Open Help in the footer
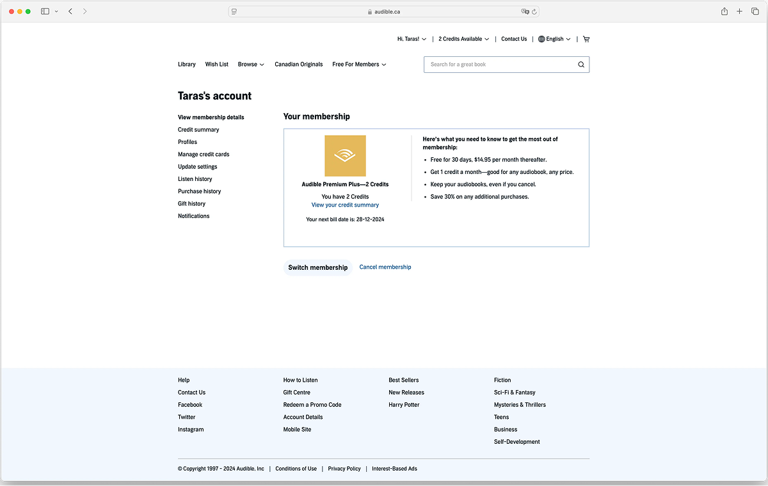The width and height of the screenshot is (768, 486). coord(184,380)
